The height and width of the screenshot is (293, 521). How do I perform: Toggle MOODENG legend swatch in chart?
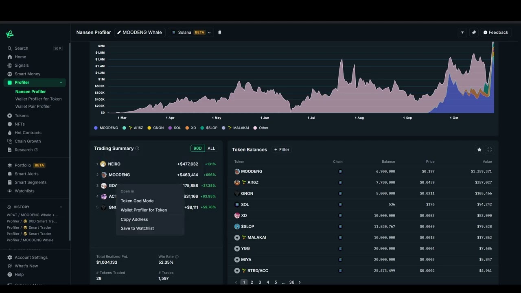96,128
